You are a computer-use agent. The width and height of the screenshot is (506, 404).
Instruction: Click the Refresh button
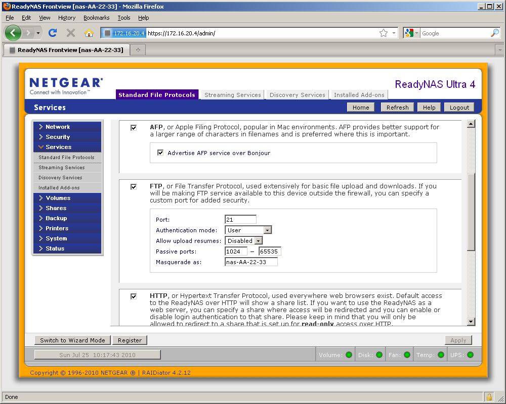pos(397,107)
